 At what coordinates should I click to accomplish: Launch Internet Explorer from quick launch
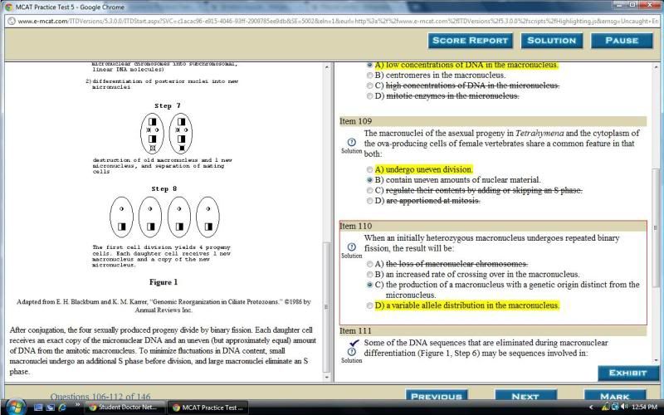pyautogui.click(x=62, y=408)
